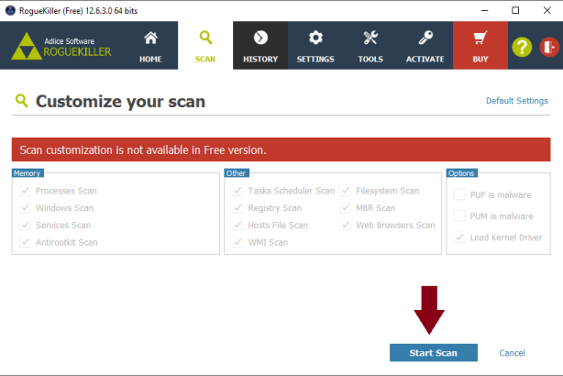Open the History arrow icon tab
The width and height of the screenshot is (563, 376).
[260, 39]
